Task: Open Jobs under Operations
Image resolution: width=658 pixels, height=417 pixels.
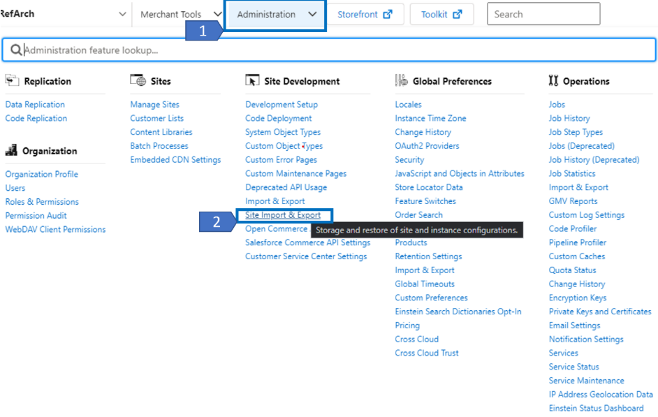Action: 557,105
